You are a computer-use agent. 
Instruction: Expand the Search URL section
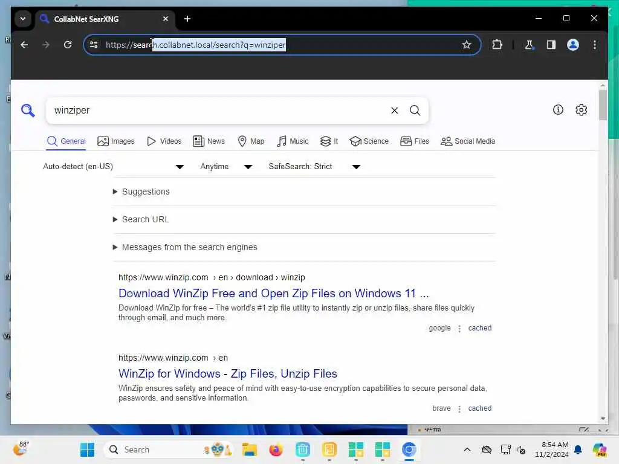pyautogui.click(x=141, y=219)
